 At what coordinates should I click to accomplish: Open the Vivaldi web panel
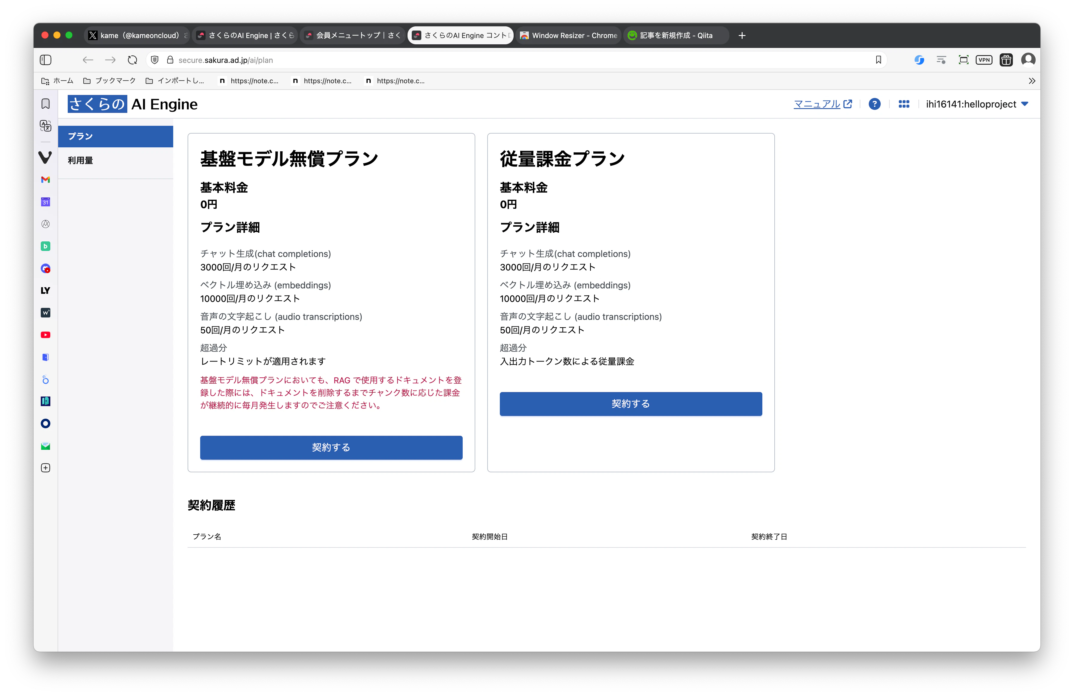pos(45,158)
